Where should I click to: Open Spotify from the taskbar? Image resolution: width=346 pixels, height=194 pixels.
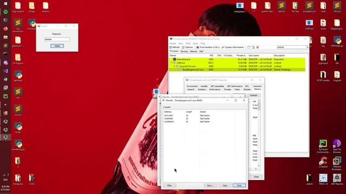[5, 12]
